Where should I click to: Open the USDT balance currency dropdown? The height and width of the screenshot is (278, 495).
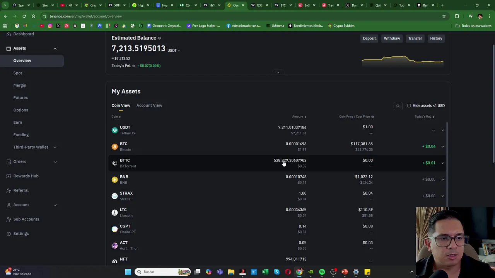pyautogui.click(x=173, y=51)
